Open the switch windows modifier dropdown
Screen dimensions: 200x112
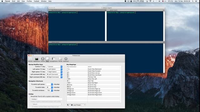pyautogui.click(x=49, y=91)
